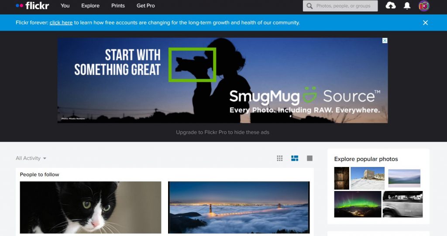Open the Get Pro page
Screen dimensions: 447x236
(146, 6)
